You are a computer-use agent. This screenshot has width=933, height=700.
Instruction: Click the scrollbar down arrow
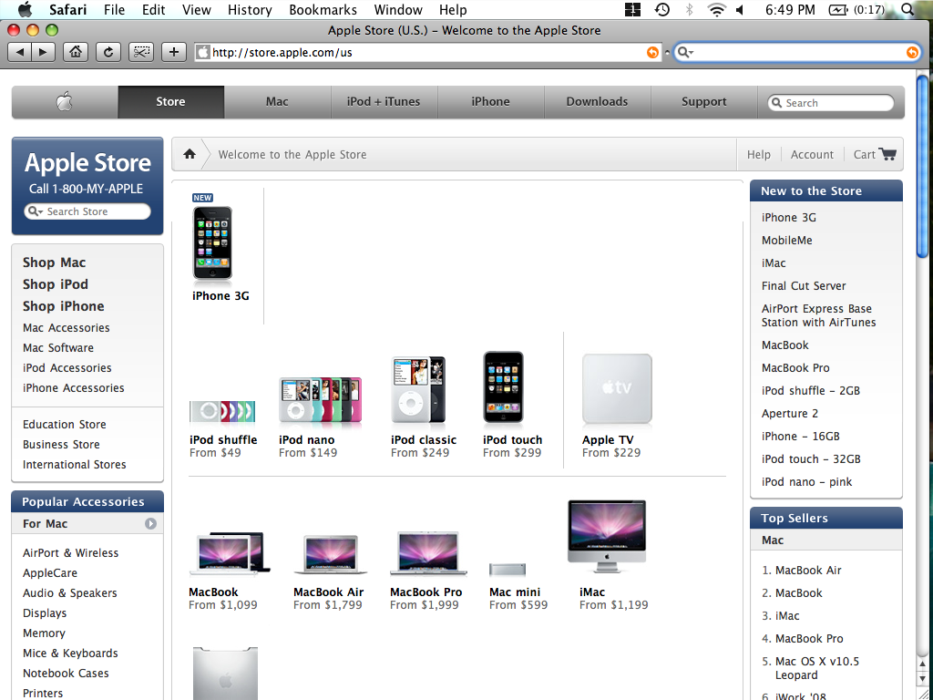point(922,678)
